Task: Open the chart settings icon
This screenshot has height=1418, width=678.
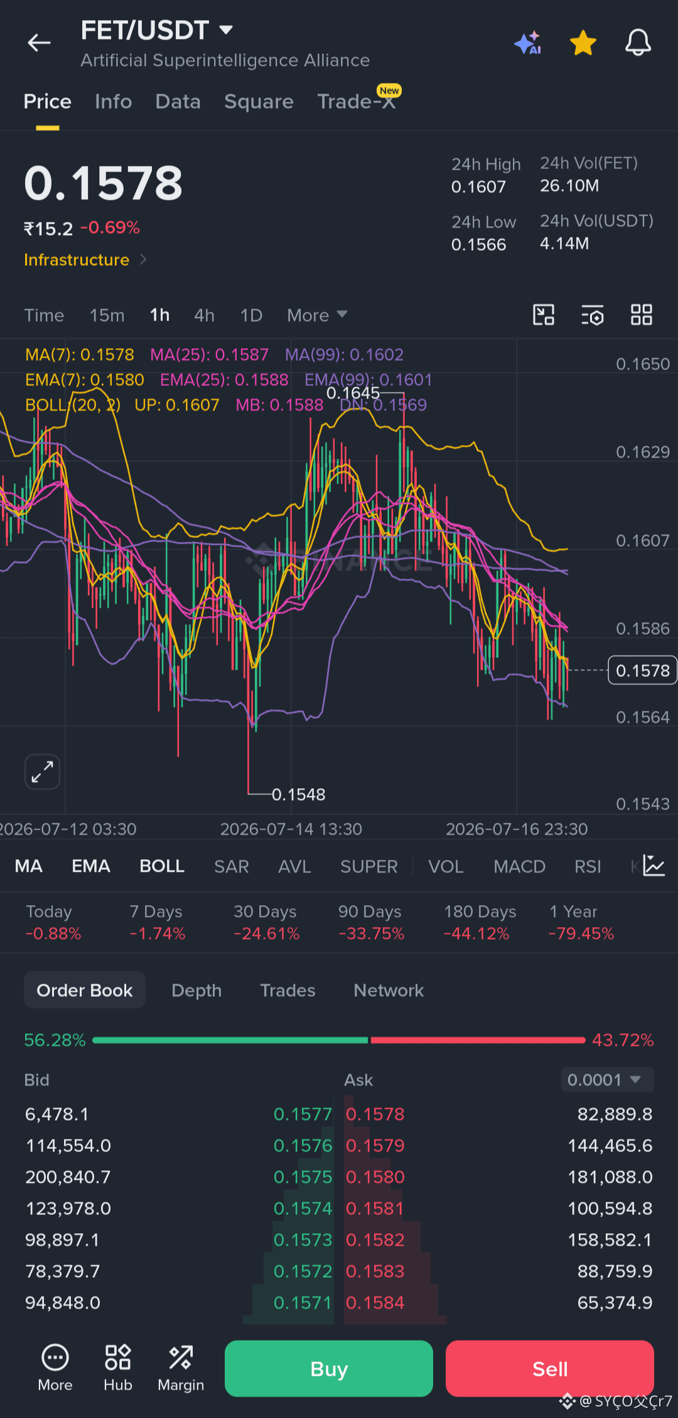Action: 593,314
